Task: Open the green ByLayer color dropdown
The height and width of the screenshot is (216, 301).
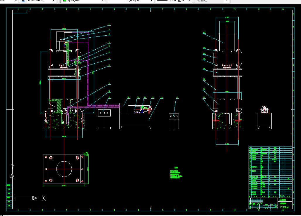Action: [x=83, y=1]
